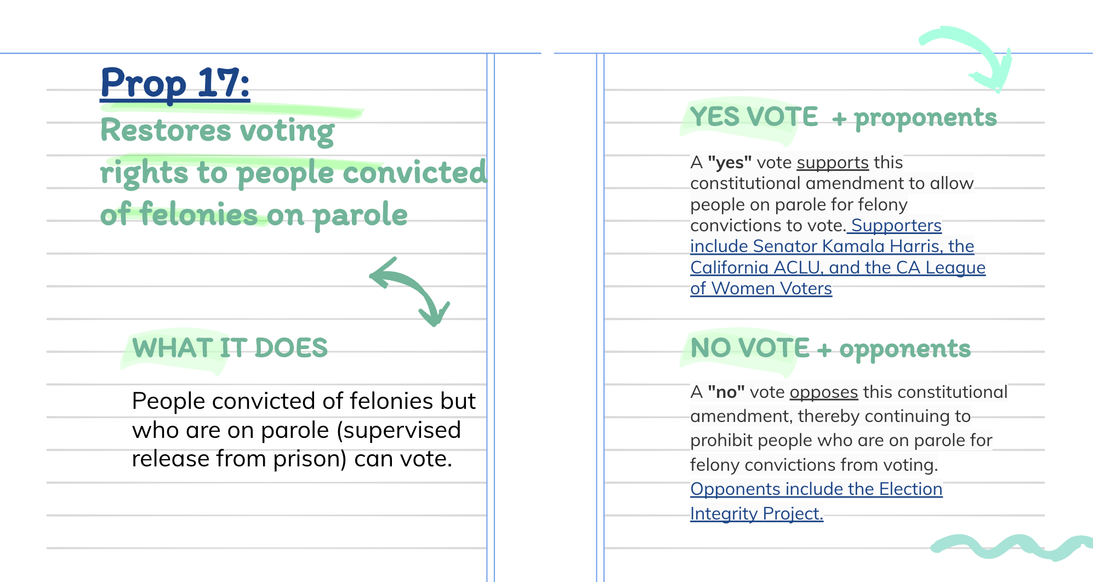
Task: Select the "+ opponents" heading text
Action: click(894, 350)
